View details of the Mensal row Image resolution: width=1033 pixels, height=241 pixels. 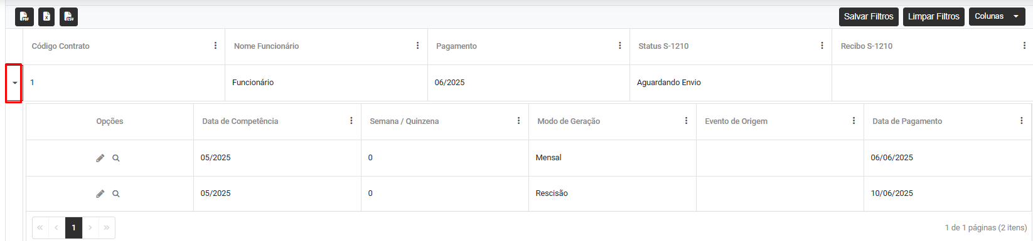[116, 158]
